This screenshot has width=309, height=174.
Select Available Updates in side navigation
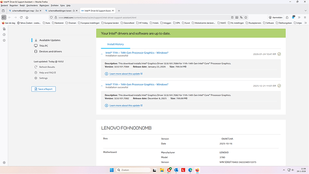click(x=50, y=40)
